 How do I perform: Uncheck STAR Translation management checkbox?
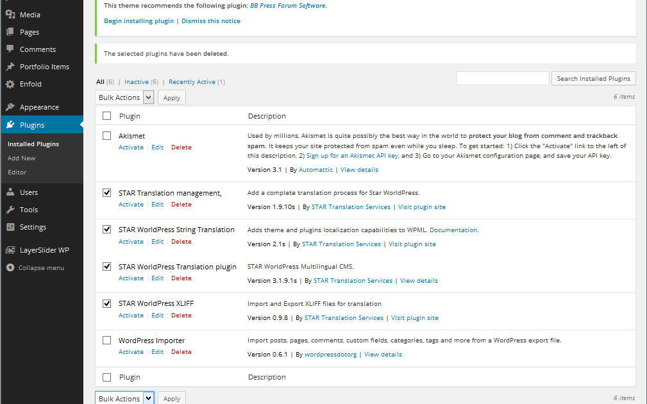(x=107, y=193)
